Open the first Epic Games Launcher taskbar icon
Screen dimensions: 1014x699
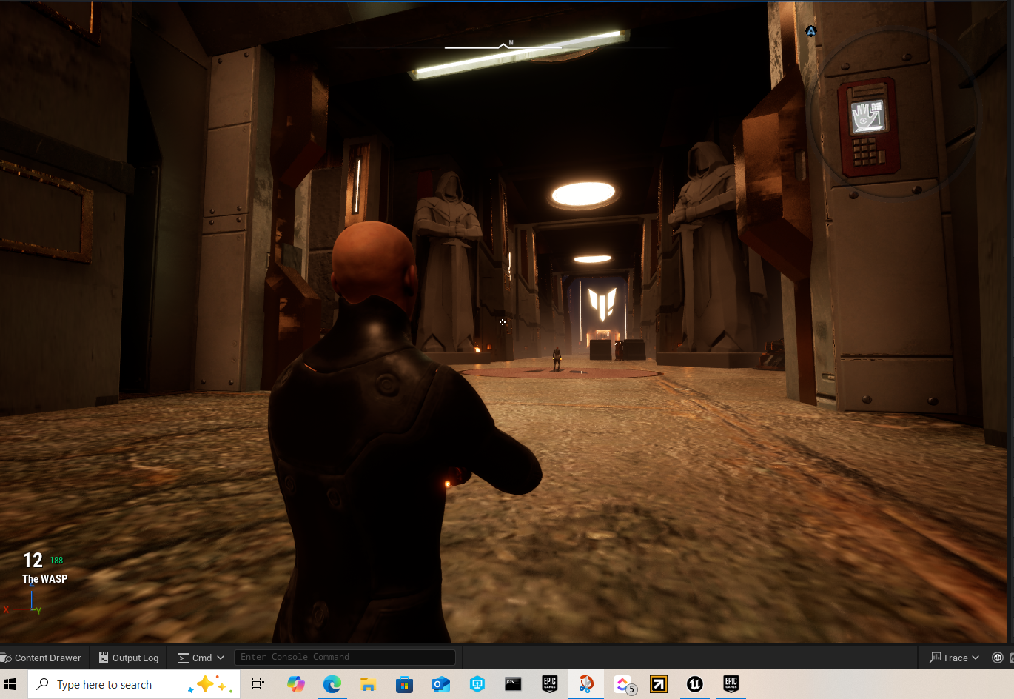tap(550, 684)
